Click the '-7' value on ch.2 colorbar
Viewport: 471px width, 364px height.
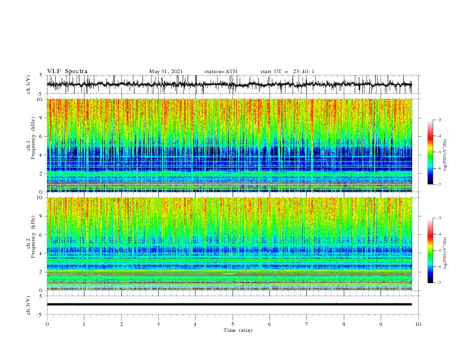[439, 283]
